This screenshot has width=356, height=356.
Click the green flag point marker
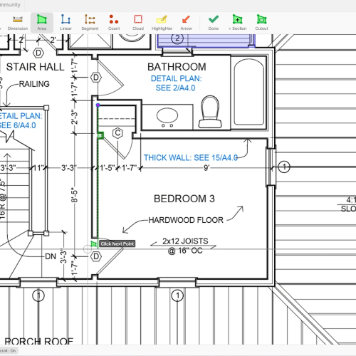click(94, 244)
